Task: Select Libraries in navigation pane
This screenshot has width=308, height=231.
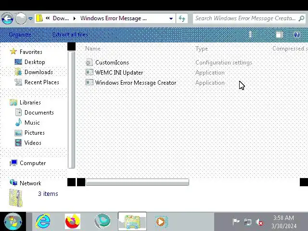Action: [30, 103]
